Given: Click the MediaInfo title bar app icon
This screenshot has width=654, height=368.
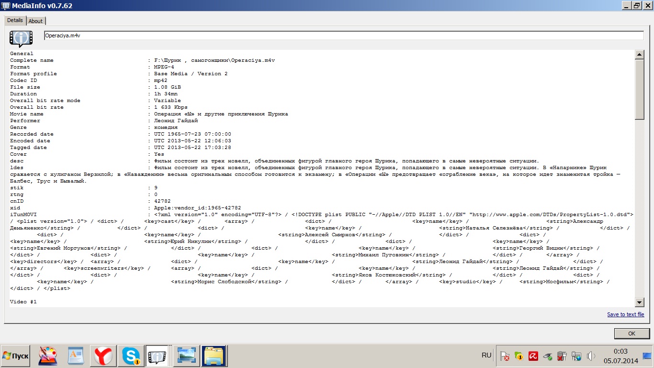Looking at the screenshot, I should coord(6,5).
